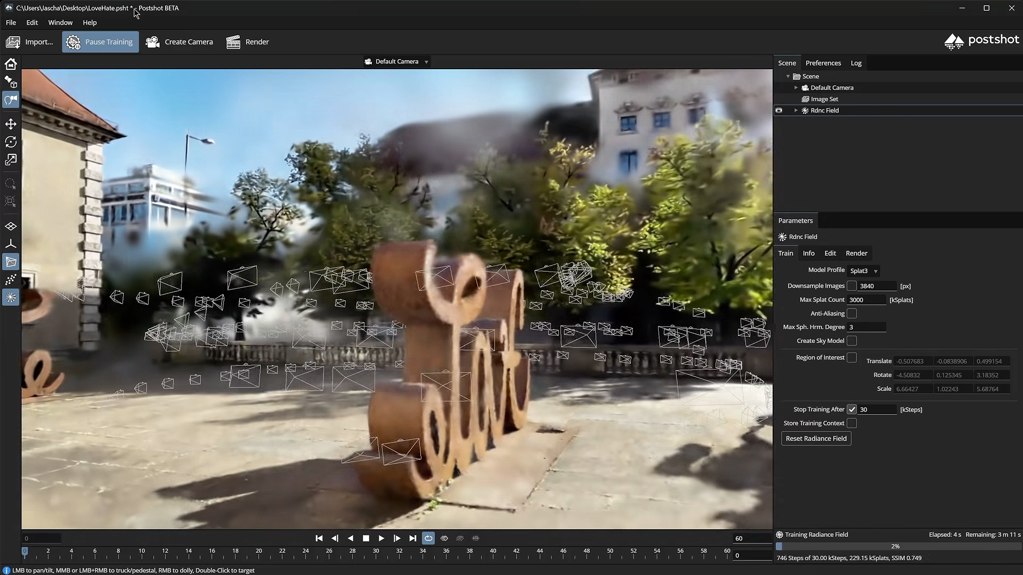Screen dimensions: 1023x575
Task: Expand the Rdnc Field tree item
Action: (x=796, y=111)
